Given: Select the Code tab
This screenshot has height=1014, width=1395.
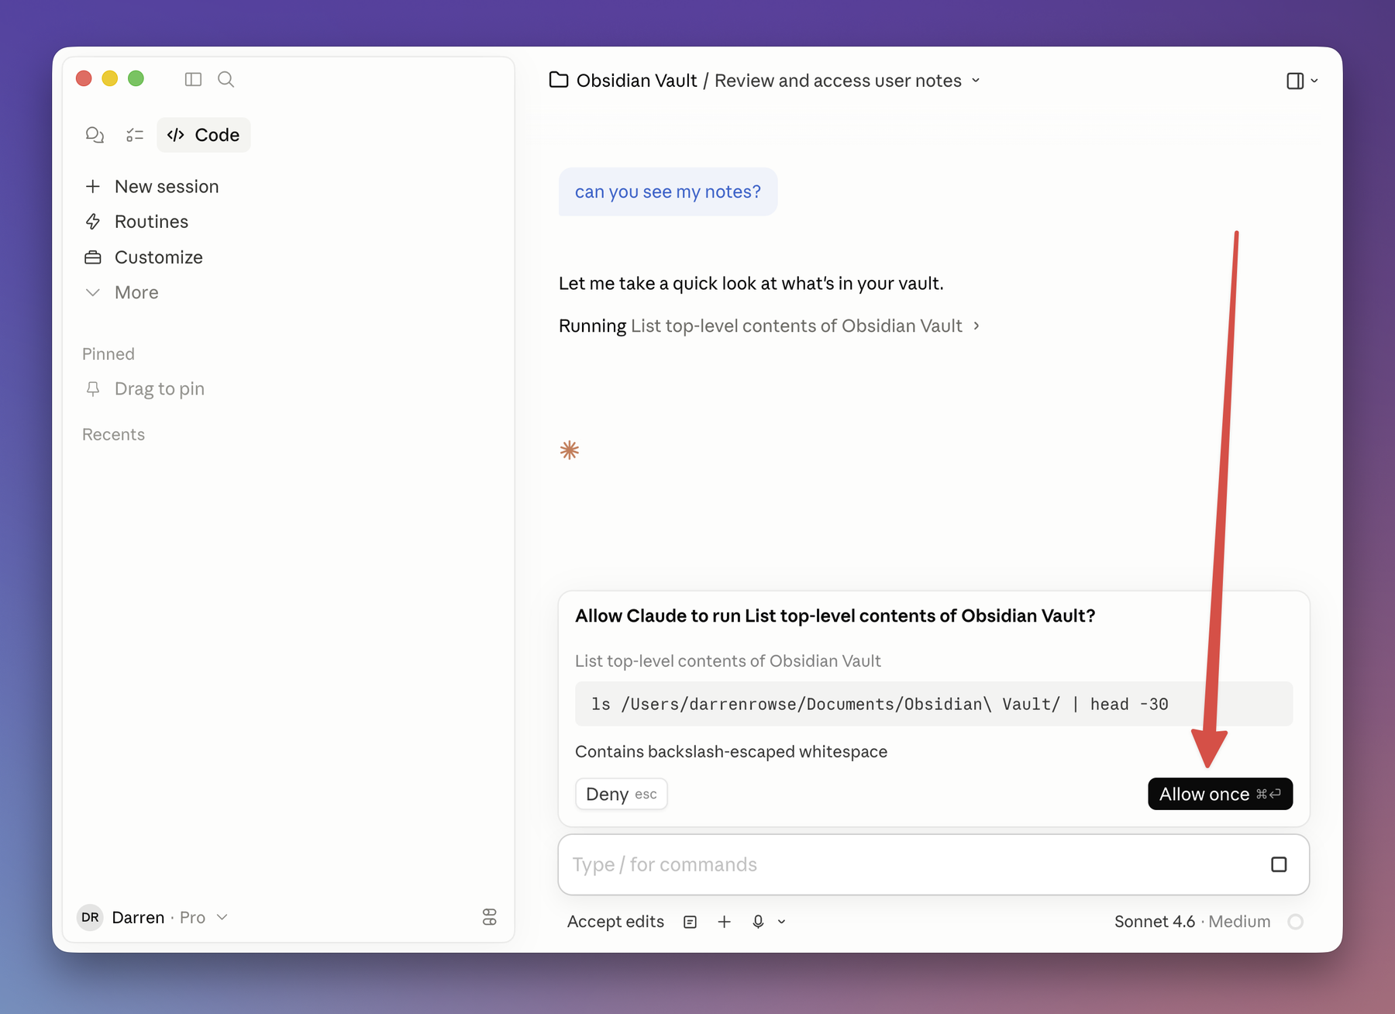Looking at the screenshot, I should point(204,135).
